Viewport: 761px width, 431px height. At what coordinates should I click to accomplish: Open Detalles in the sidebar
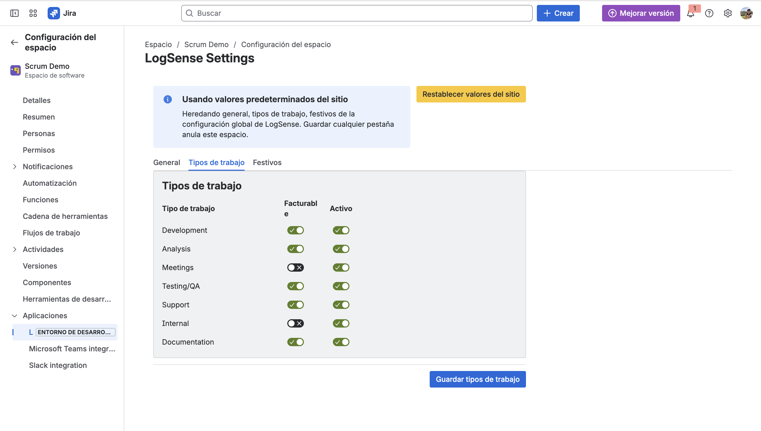pos(37,100)
